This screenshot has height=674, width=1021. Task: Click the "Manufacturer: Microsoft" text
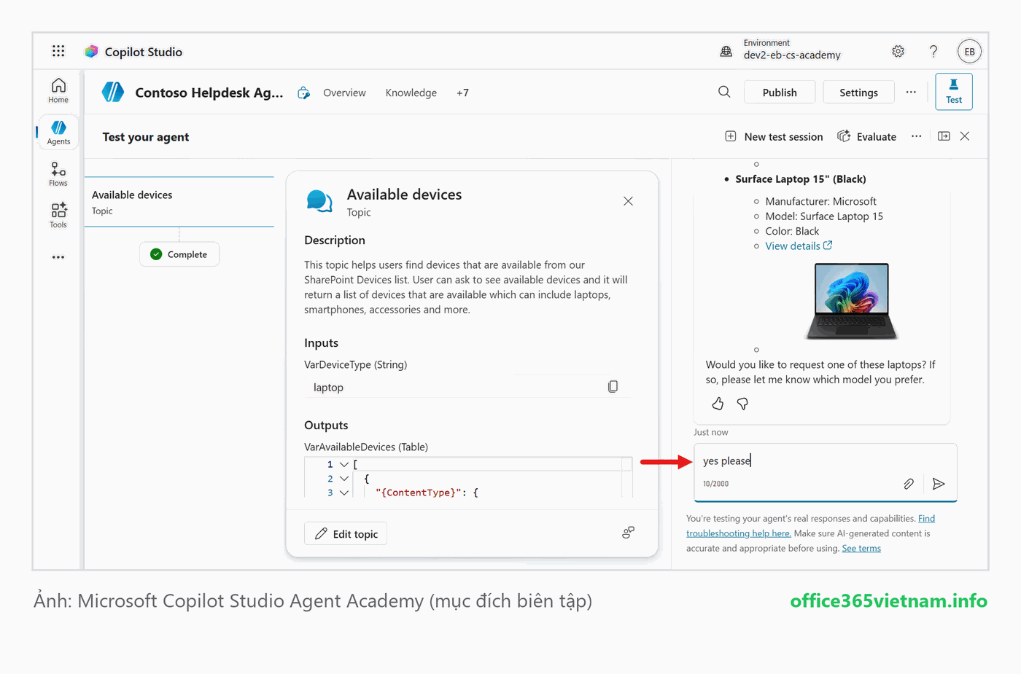pos(820,201)
